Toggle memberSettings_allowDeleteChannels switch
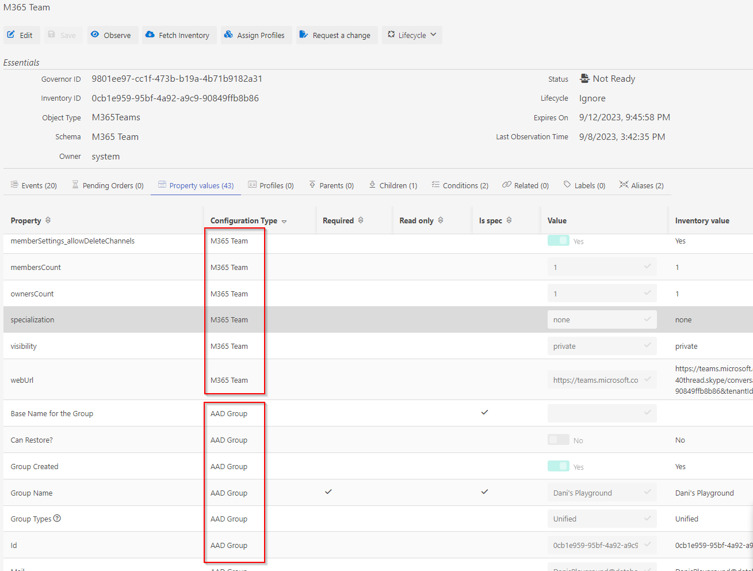Image resolution: width=753 pixels, height=571 pixels. [x=558, y=241]
